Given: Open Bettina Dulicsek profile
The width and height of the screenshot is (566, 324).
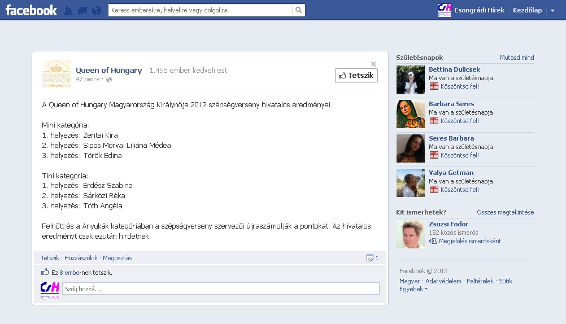Looking at the screenshot, I should tap(455, 69).
